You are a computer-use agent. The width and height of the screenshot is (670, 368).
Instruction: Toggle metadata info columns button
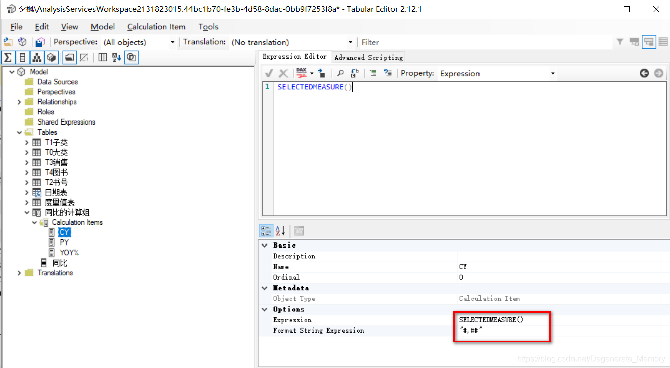point(102,57)
